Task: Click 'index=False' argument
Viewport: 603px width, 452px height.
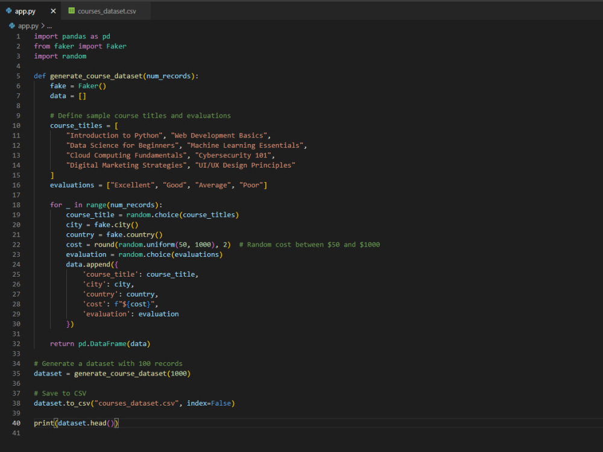Action: pos(209,404)
